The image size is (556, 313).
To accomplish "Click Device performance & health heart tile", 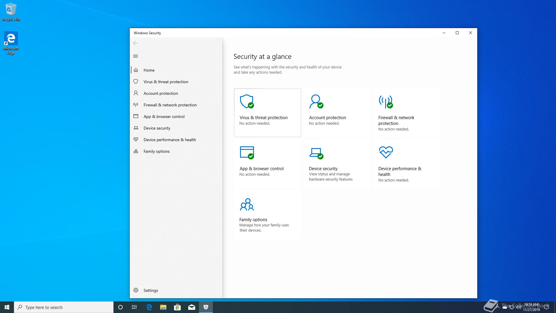I will [x=406, y=164].
